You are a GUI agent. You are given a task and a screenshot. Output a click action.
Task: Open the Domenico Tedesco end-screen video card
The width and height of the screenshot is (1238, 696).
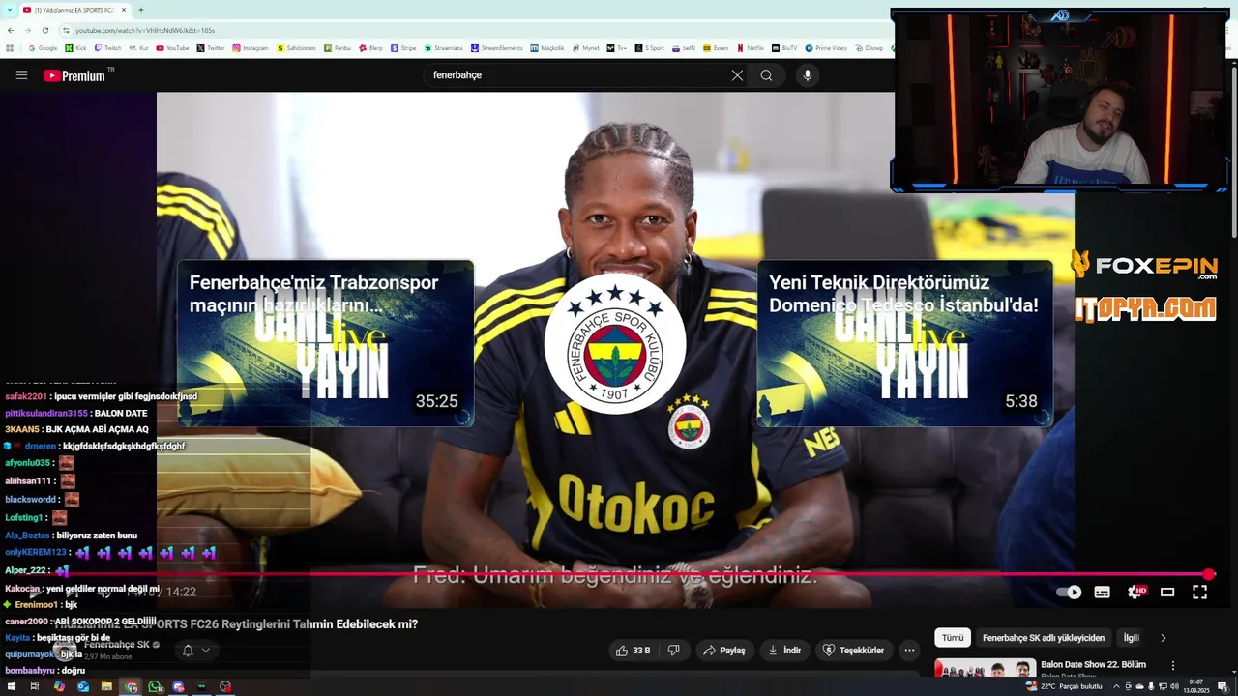[x=904, y=343]
